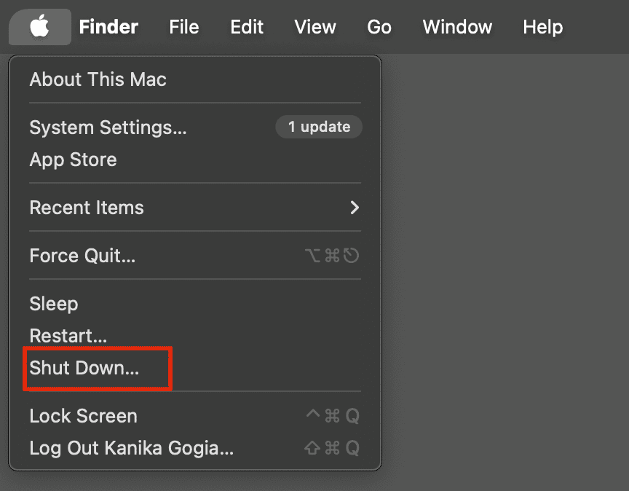This screenshot has width=629, height=491.
Task: Log Out Kanika Gogia
Action: pos(131,448)
